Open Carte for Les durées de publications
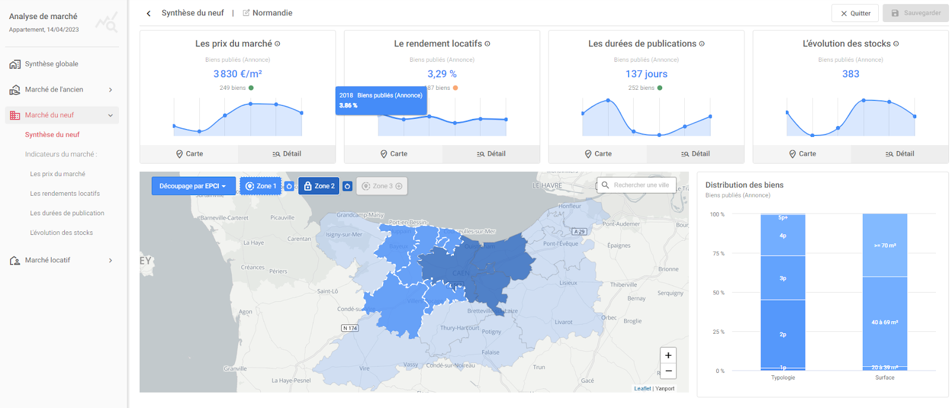Viewport: 952px width, 408px height. tap(598, 154)
